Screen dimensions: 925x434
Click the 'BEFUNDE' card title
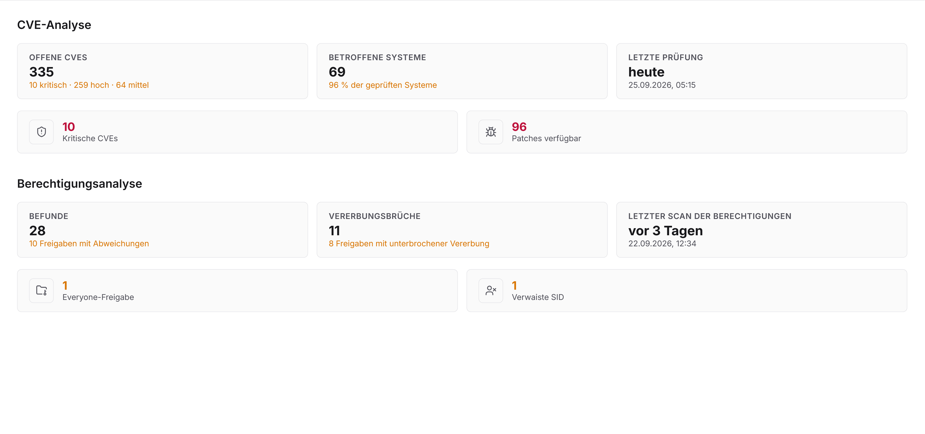(49, 216)
